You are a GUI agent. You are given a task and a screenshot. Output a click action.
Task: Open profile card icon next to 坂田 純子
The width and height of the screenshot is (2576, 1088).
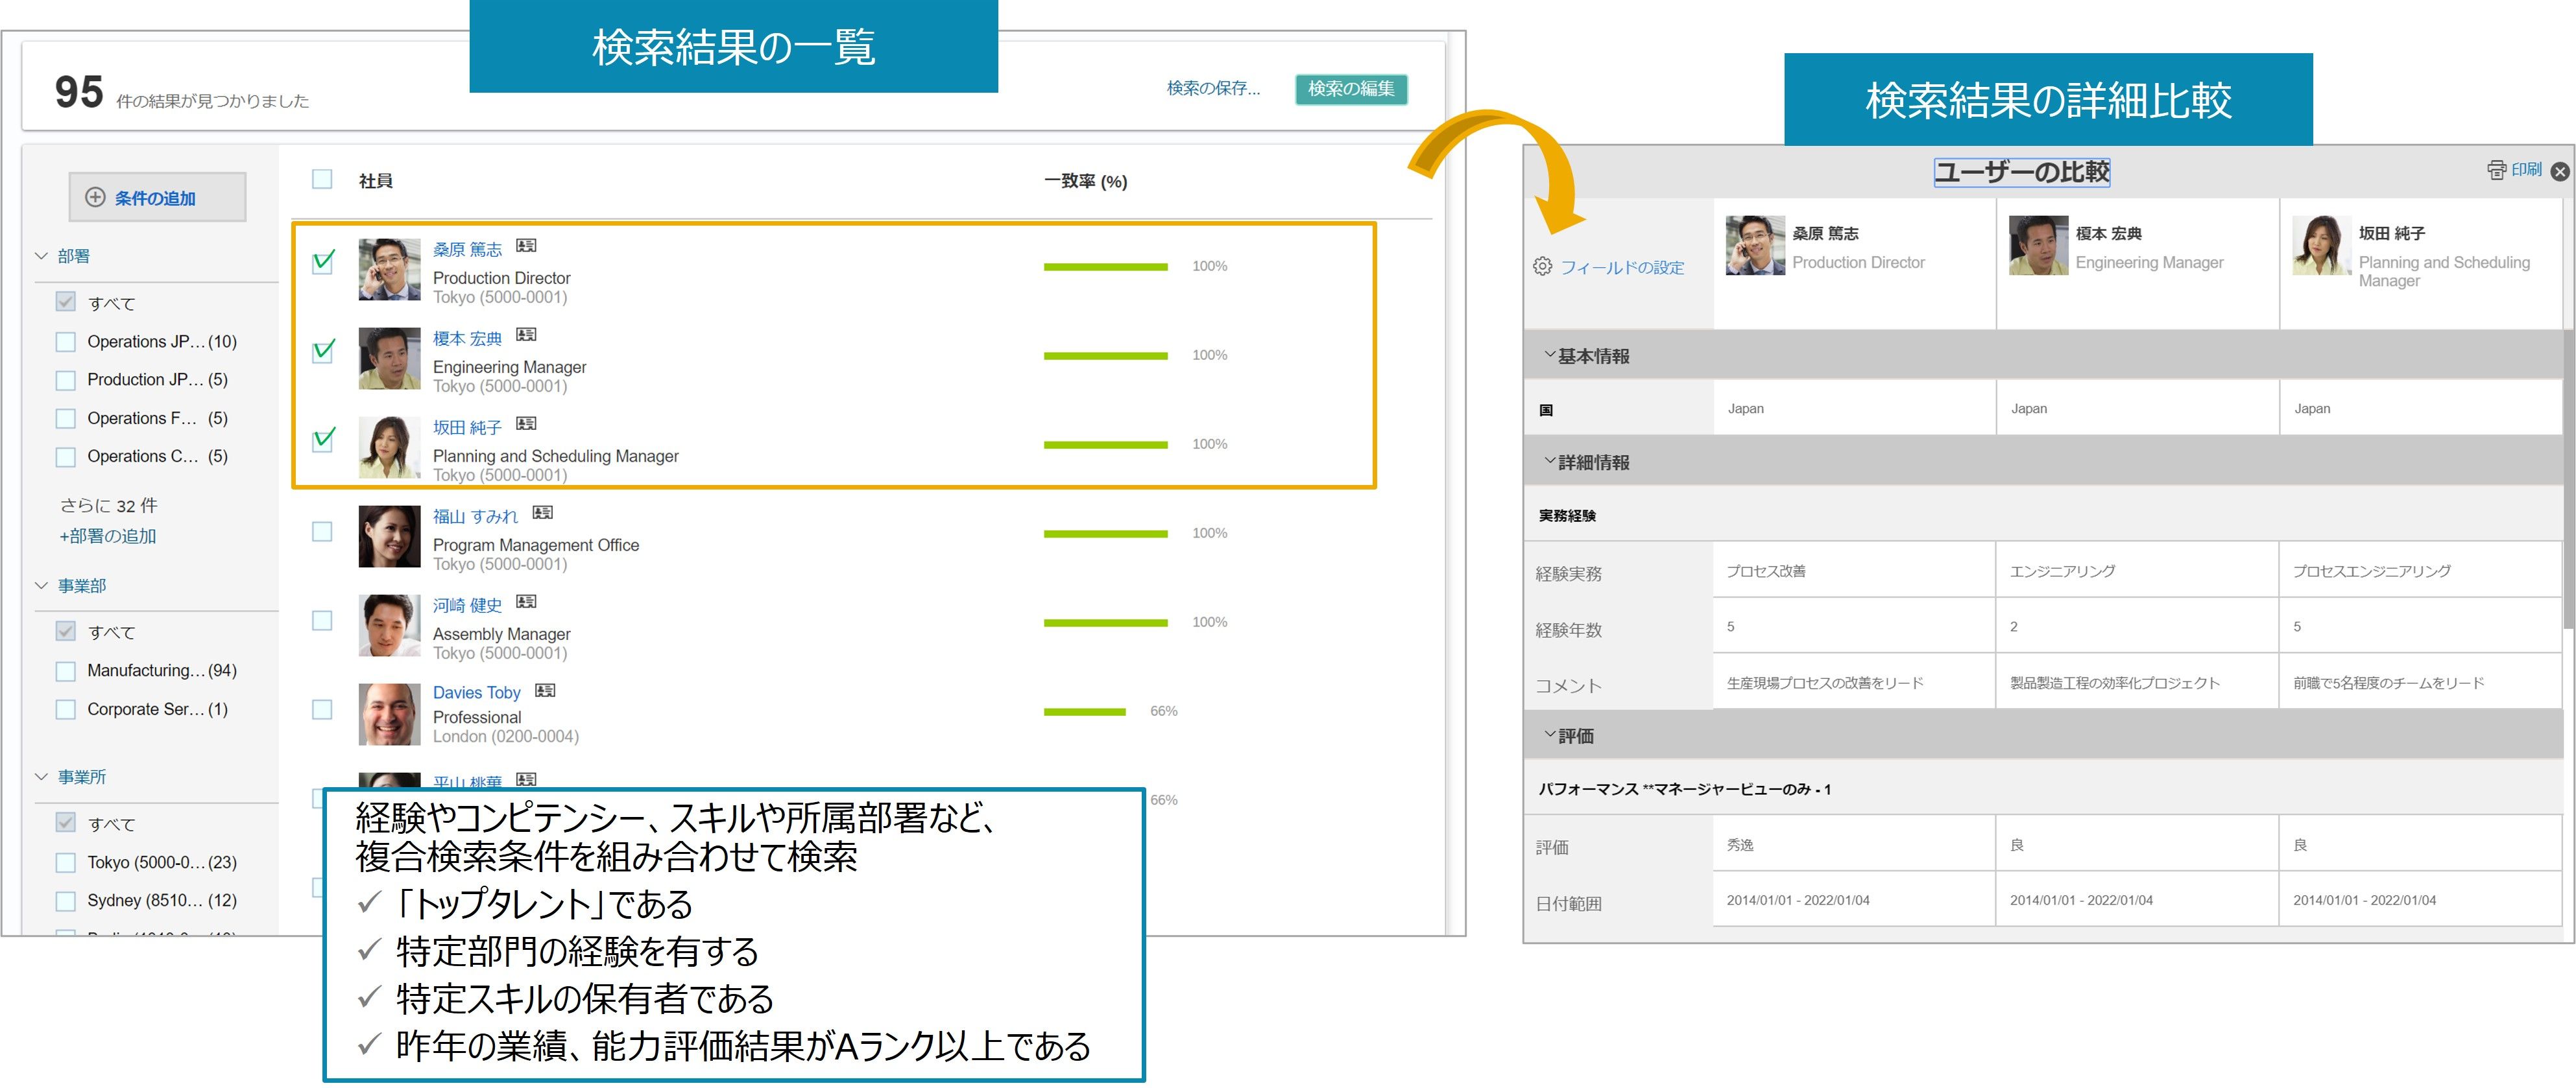526,423
